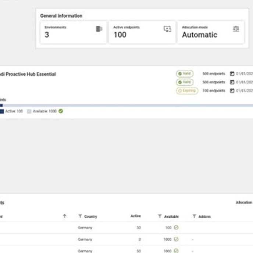Open the Country column filter icon
This screenshot has height=253, width=253.
80,216
